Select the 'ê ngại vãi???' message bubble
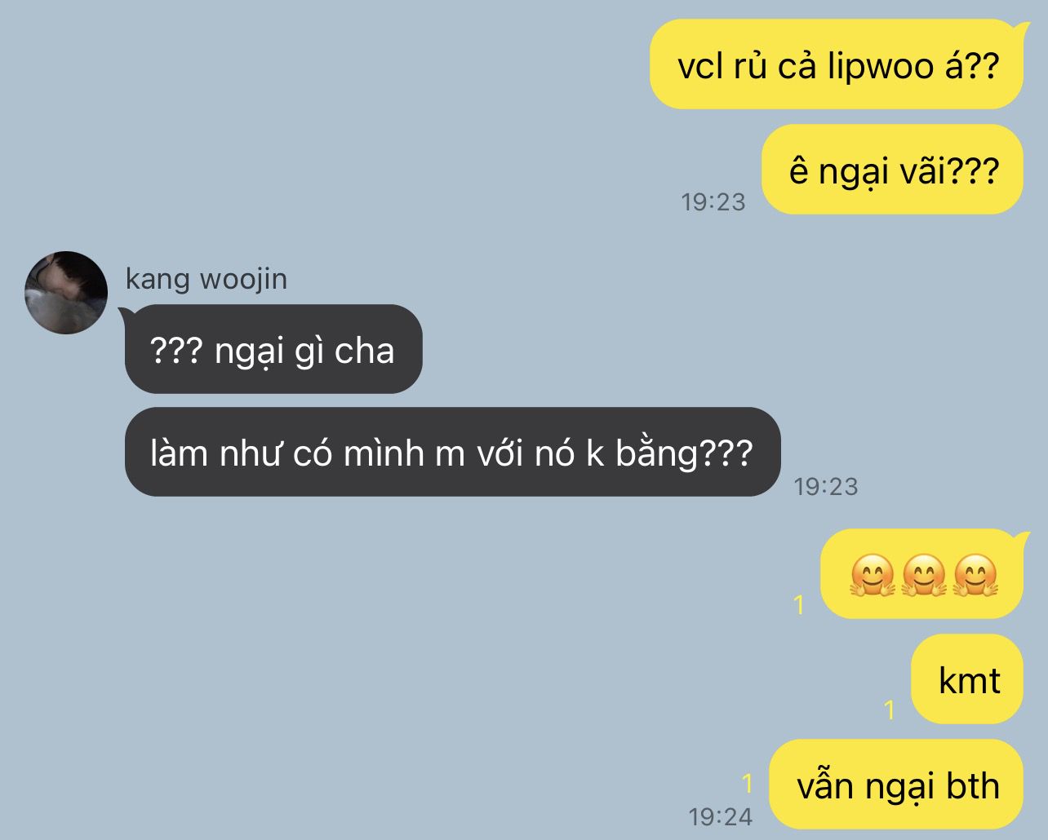 click(x=892, y=170)
